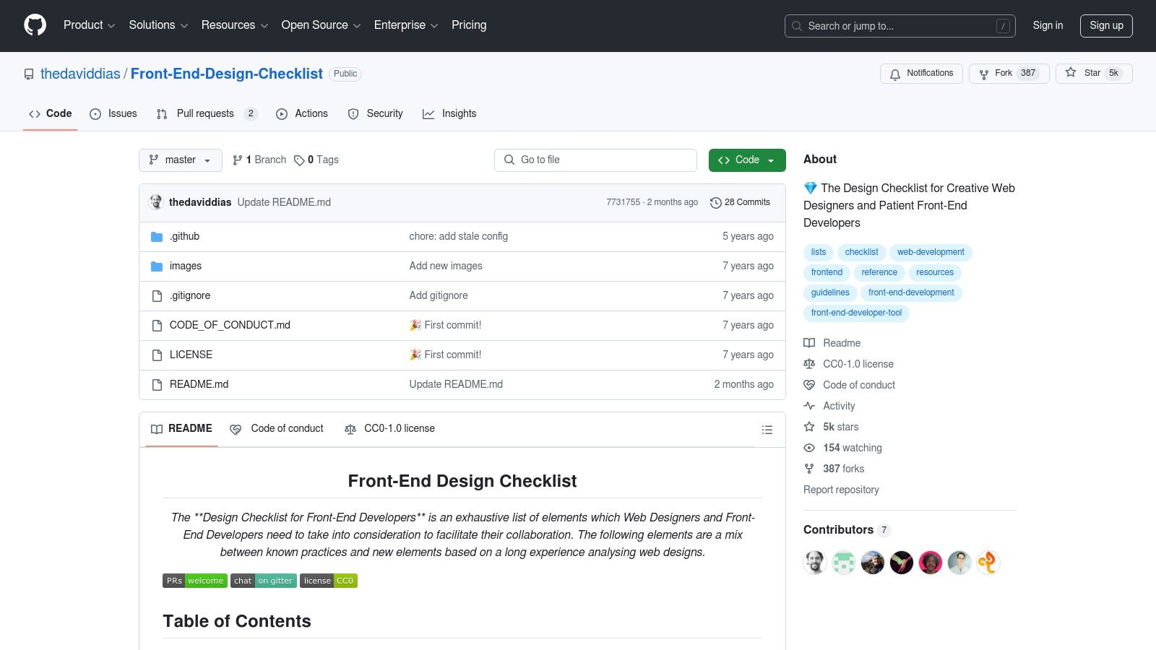Open the master branch dropdown
Image resolution: width=1156 pixels, height=650 pixels.
[x=181, y=160]
